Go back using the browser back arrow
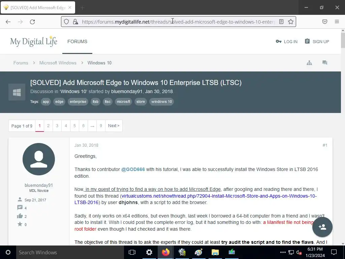The height and width of the screenshot is (259, 345). point(8,22)
